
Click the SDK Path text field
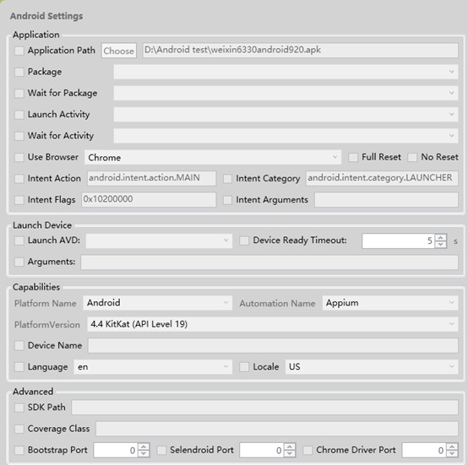point(264,407)
